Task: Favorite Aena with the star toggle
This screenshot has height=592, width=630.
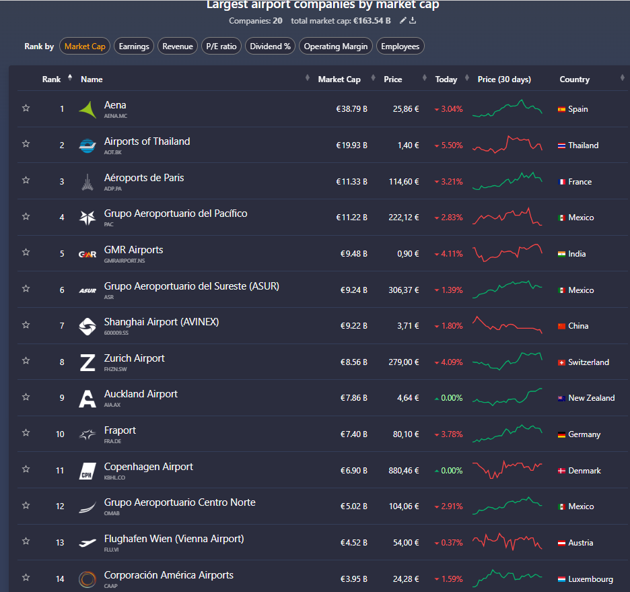Action: pyautogui.click(x=26, y=108)
